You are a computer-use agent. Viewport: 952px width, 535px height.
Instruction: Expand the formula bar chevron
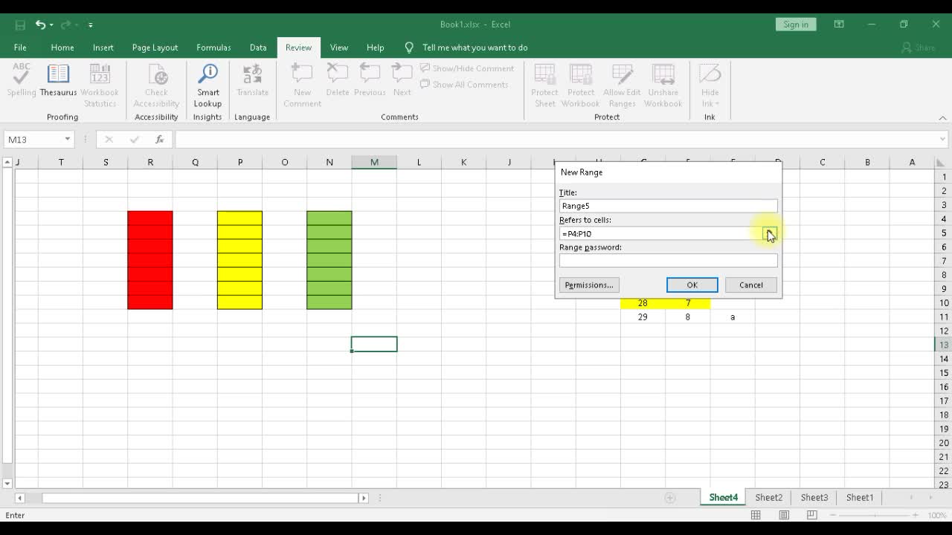tap(942, 139)
